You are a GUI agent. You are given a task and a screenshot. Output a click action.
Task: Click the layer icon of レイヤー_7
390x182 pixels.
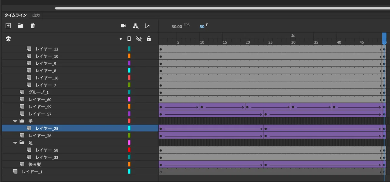(29, 85)
